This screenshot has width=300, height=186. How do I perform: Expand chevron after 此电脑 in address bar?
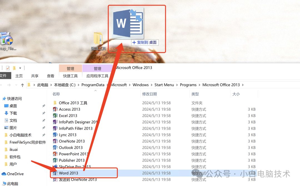pyautogui.click(x=51, y=85)
